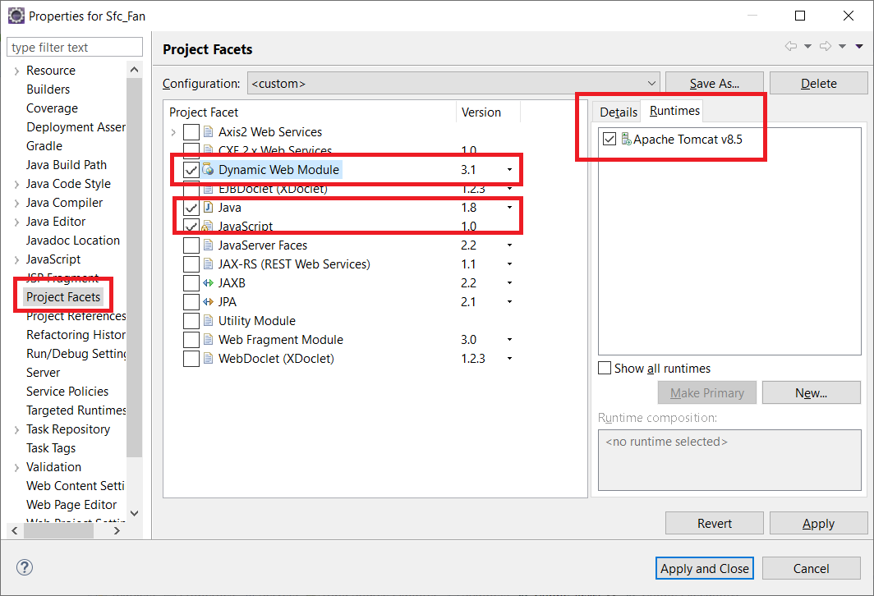The height and width of the screenshot is (596, 874).
Task: Check the Axis2 Web Services checkbox
Action: click(191, 132)
